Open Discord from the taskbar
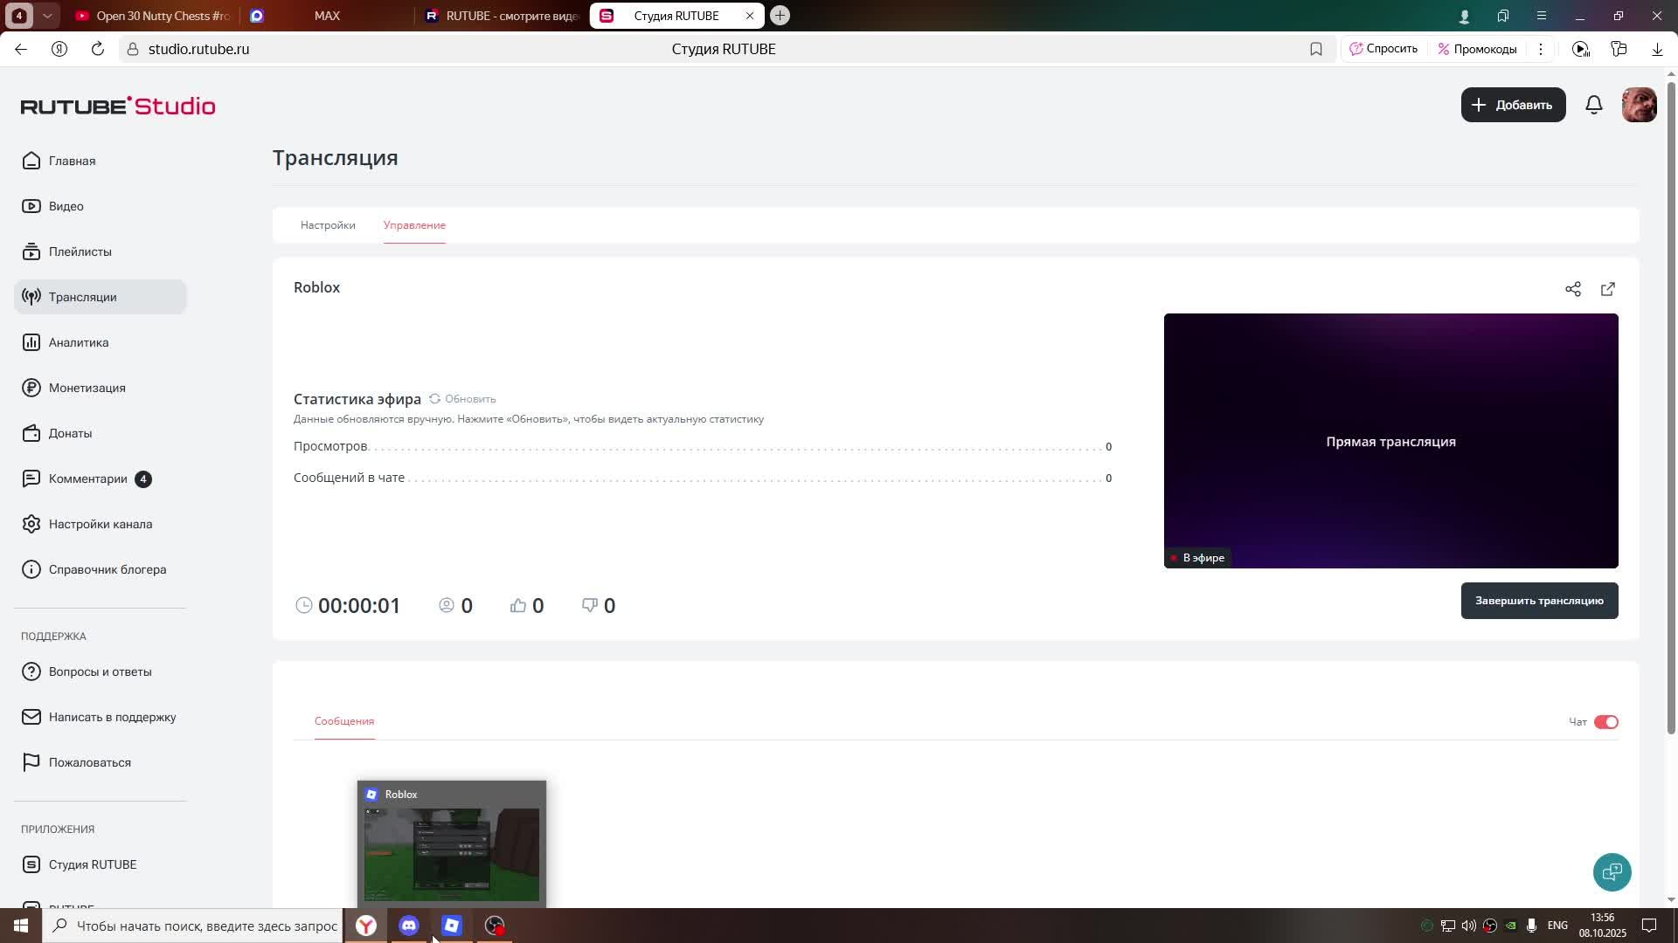1678x943 pixels. (x=409, y=926)
